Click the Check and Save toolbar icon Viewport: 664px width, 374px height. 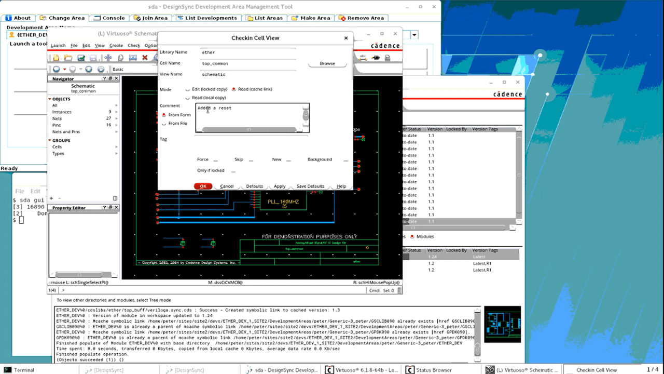(x=81, y=58)
